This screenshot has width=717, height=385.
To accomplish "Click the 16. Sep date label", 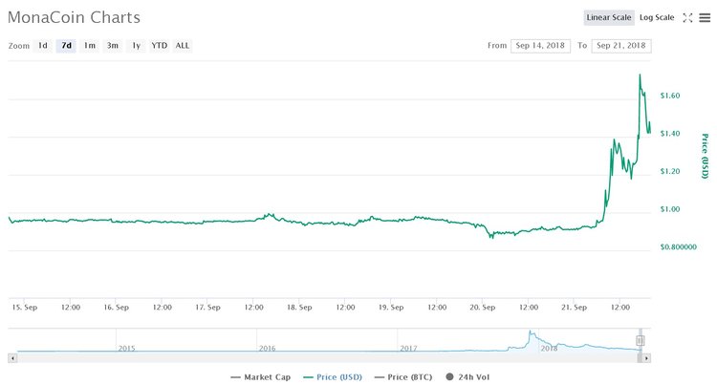I will (116, 308).
